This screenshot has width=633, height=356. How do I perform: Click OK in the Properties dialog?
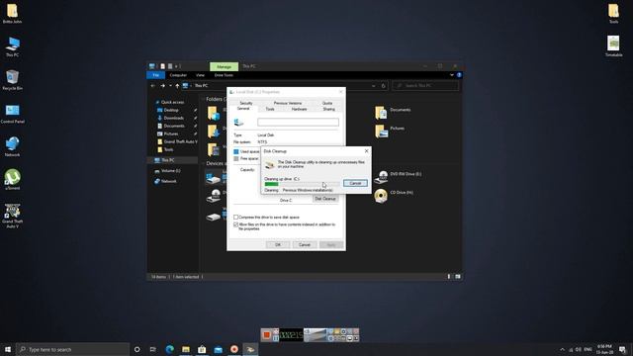[278, 245]
